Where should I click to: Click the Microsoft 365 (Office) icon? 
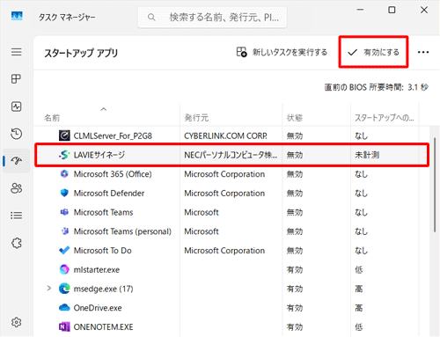click(64, 174)
